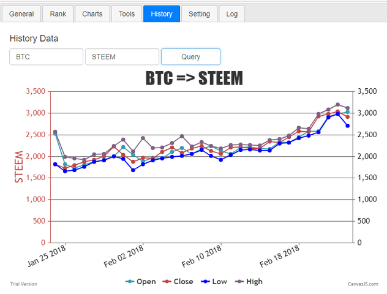The image size is (387, 294).
Task: Open the CanvasJS.com link
Action: (x=363, y=284)
